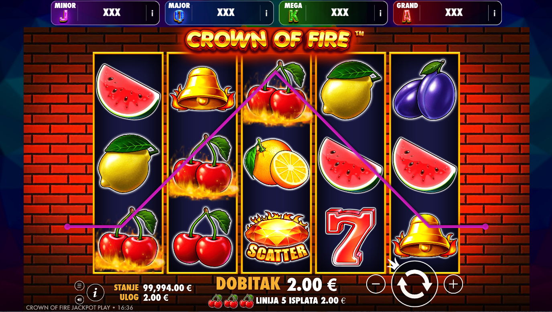This screenshot has width=552, height=312.
Task: Show info for the MINOR jackpot
Action: pos(152,13)
